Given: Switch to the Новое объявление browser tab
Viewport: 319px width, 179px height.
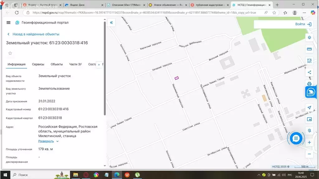Looking at the screenshot, I should [168, 5].
